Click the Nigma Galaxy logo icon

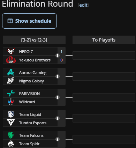11,81
